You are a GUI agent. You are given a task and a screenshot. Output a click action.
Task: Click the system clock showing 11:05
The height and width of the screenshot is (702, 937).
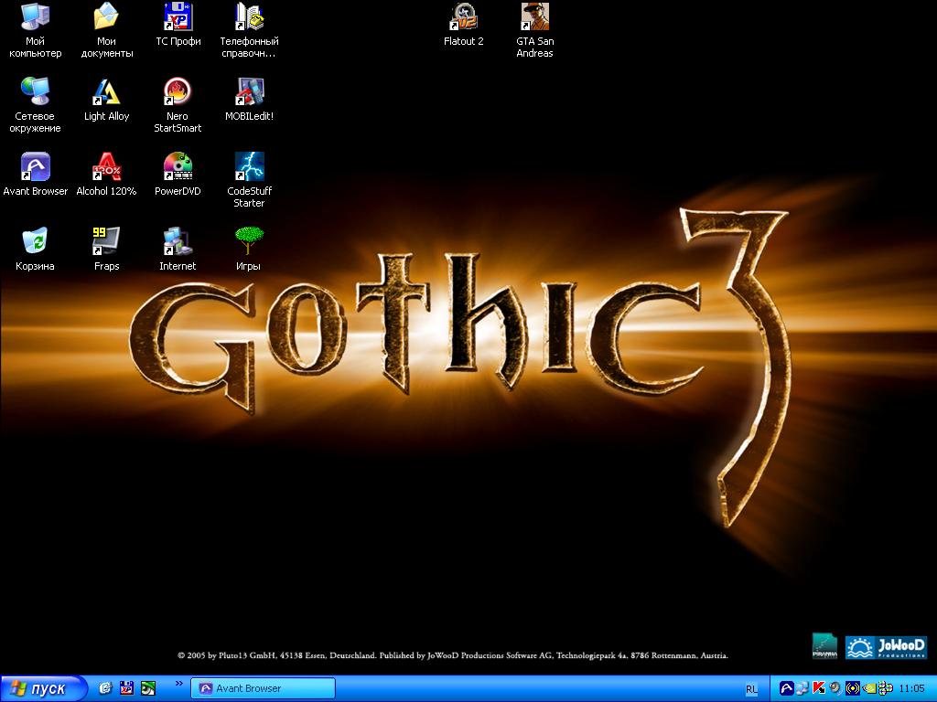point(912,688)
